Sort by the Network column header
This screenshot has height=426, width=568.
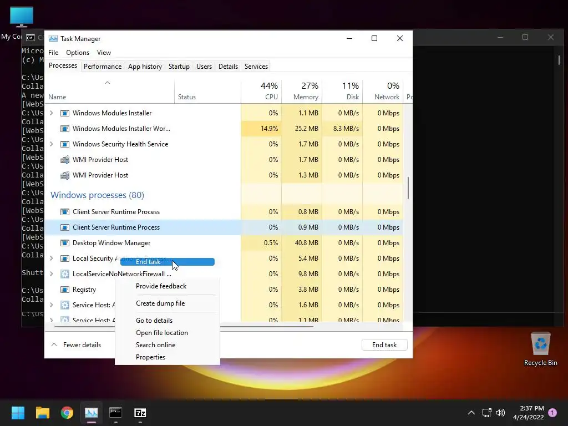(x=383, y=92)
